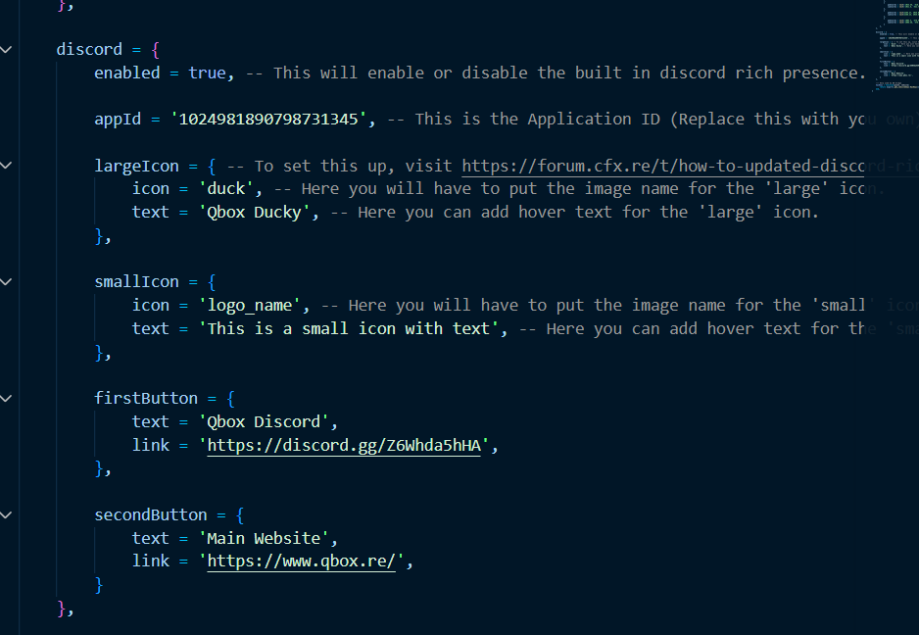Click 'This is a small icon with text' string

pos(348,328)
